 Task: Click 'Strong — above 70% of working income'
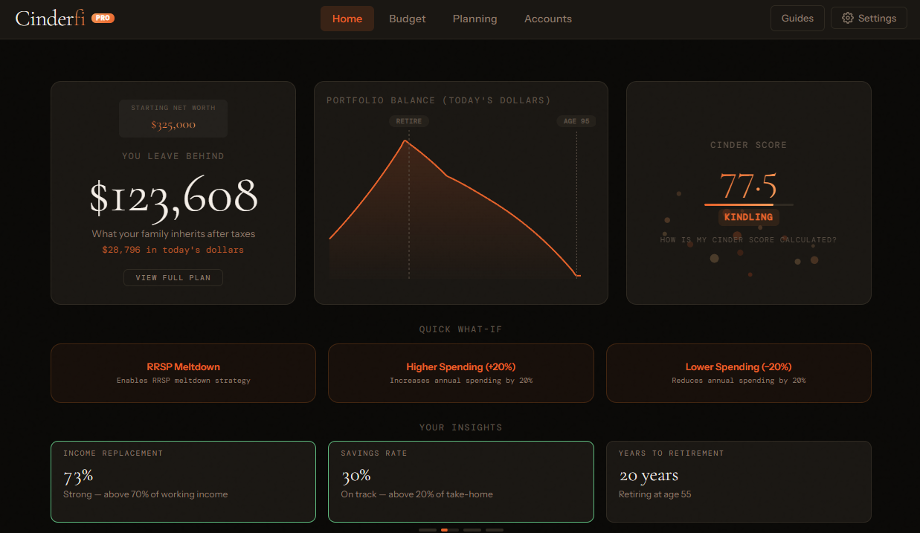tap(146, 494)
